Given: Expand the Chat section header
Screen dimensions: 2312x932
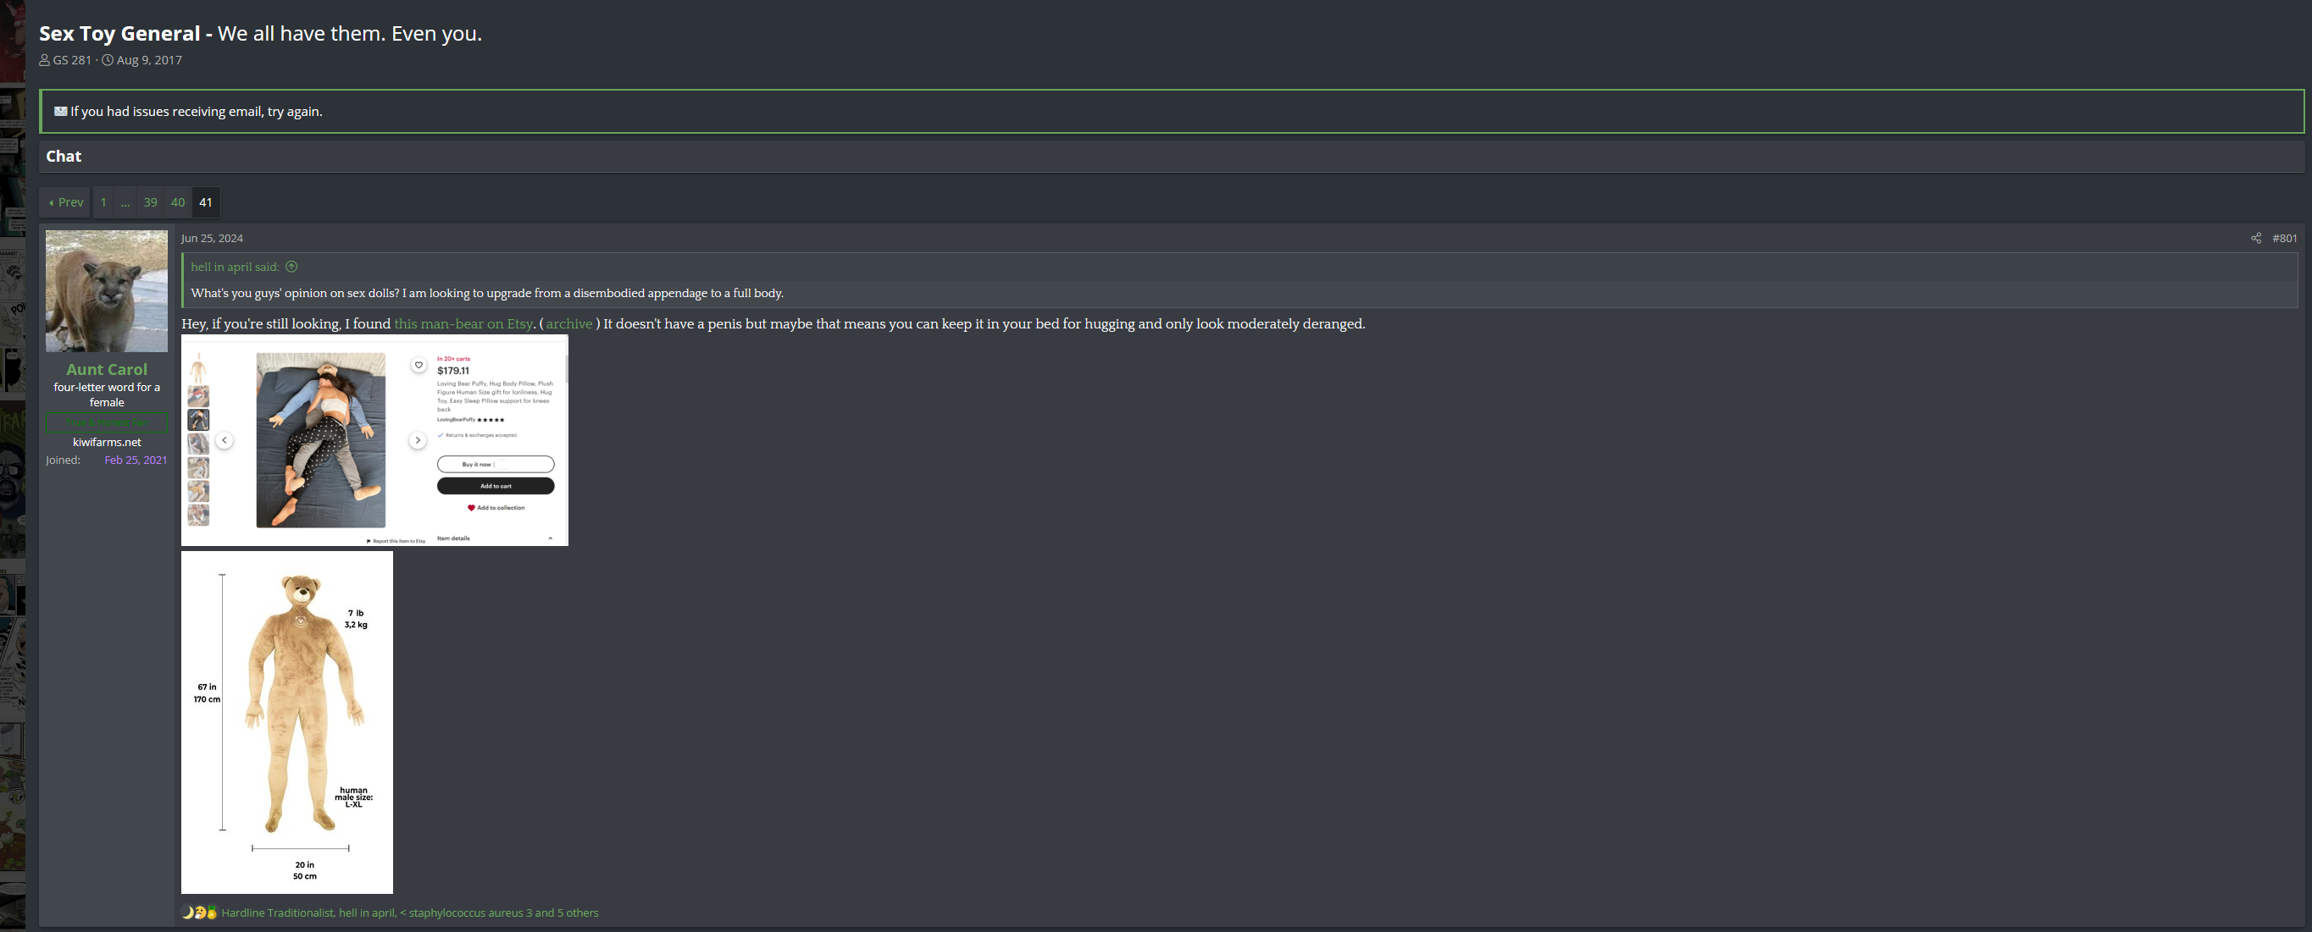Looking at the screenshot, I should pos(64,156).
